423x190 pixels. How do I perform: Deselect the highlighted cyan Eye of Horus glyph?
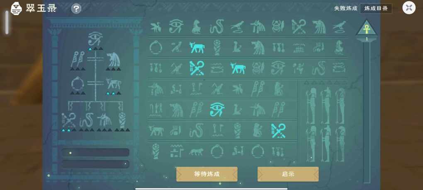(x=217, y=110)
